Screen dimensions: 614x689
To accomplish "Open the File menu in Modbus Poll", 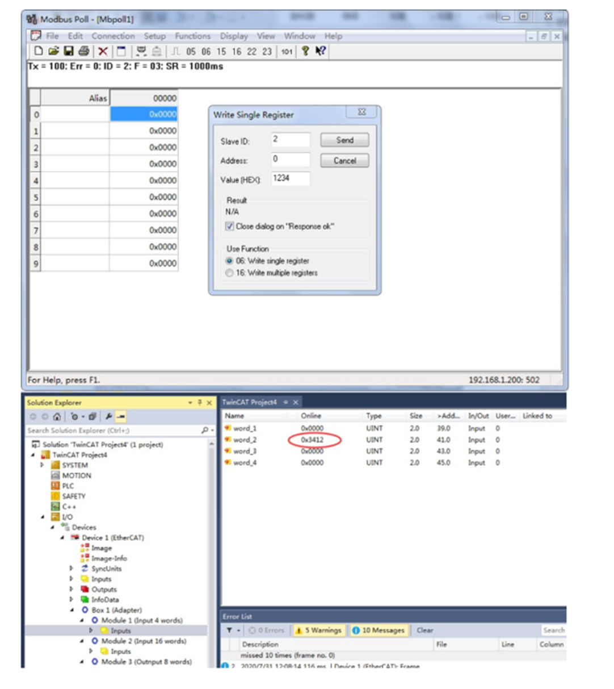I will [x=52, y=36].
